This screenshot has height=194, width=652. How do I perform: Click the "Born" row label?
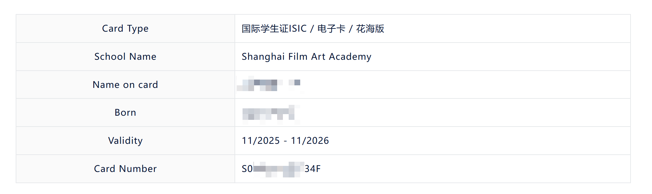pos(125,113)
